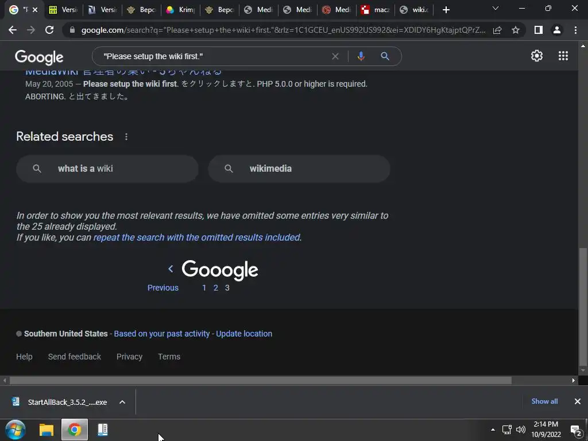The height and width of the screenshot is (441, 588).
Task: Open Google quick settings gear
Action: coord(537,56)
